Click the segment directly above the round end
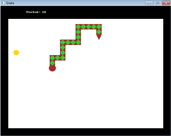 coord(52,63)
